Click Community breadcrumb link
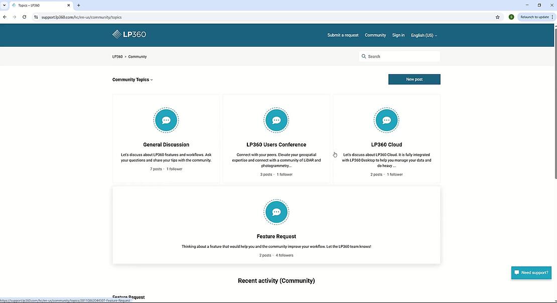557x303 pixels. point(137,57)
